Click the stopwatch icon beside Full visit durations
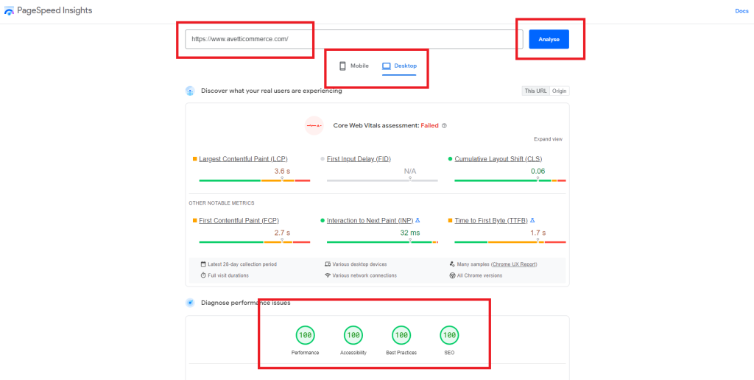Image resolution: width=754 pixels, height=380 pixels. [203, 275]
